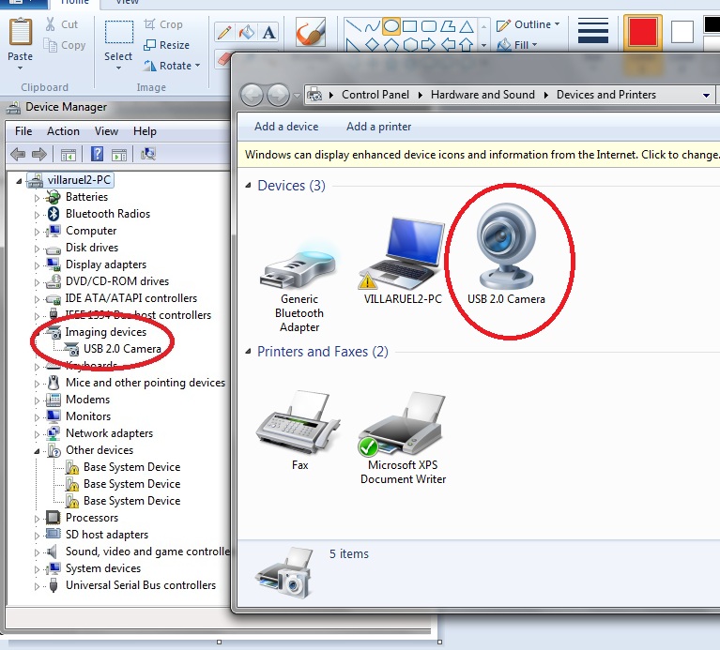Image resolution: width=720 pixels, height=650 pixels.
Task: Open the Help menu in Device Manager
Action: tap(145, 131)
